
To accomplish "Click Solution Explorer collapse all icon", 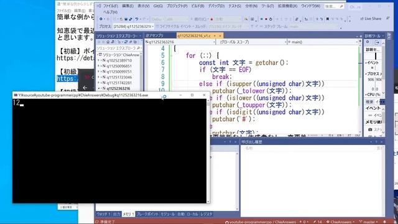I will point(131,42).
